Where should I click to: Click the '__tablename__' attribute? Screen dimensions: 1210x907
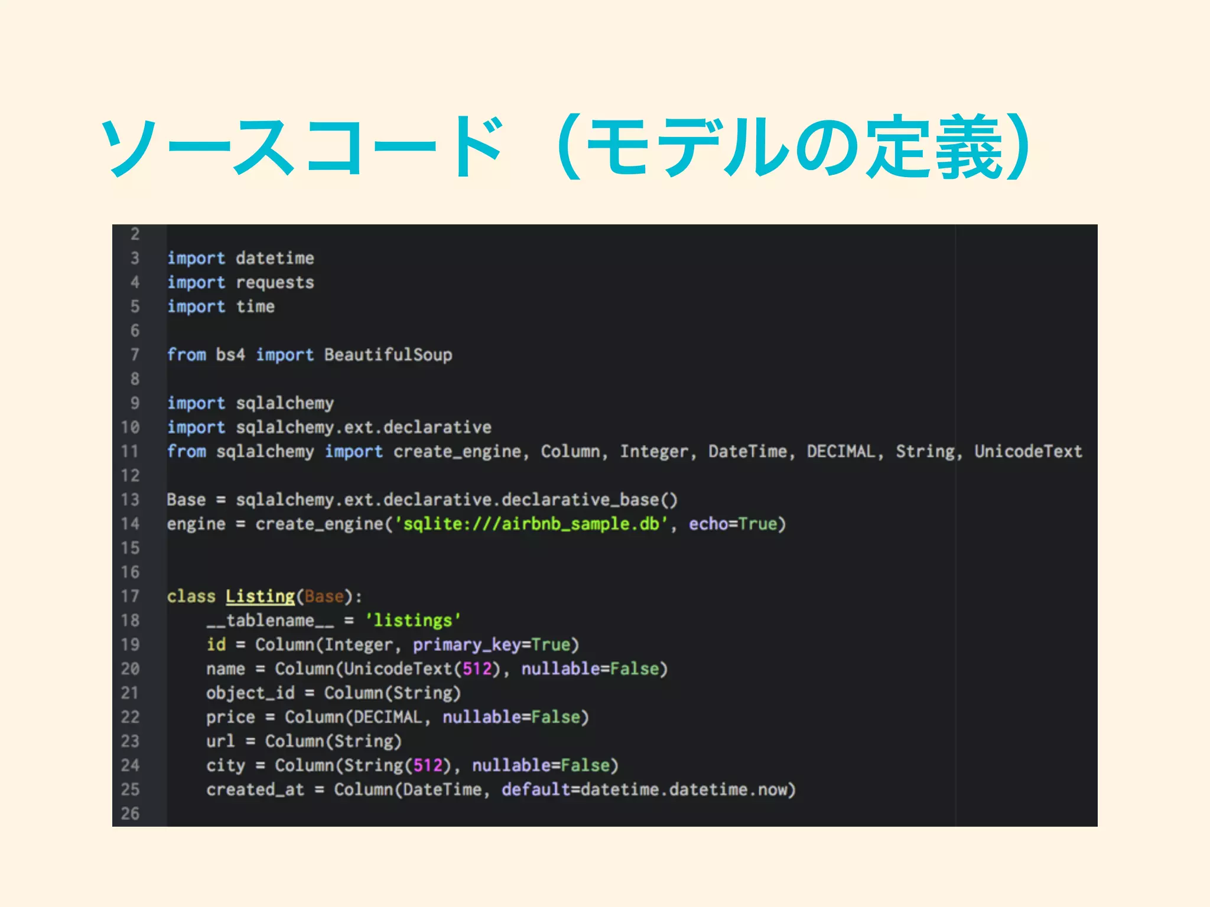point(270,621)
